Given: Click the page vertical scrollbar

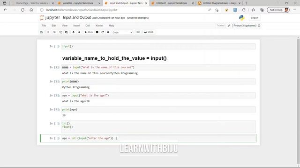Looking at the screenshot, I should pyautogui.click(x=298, y=101).
